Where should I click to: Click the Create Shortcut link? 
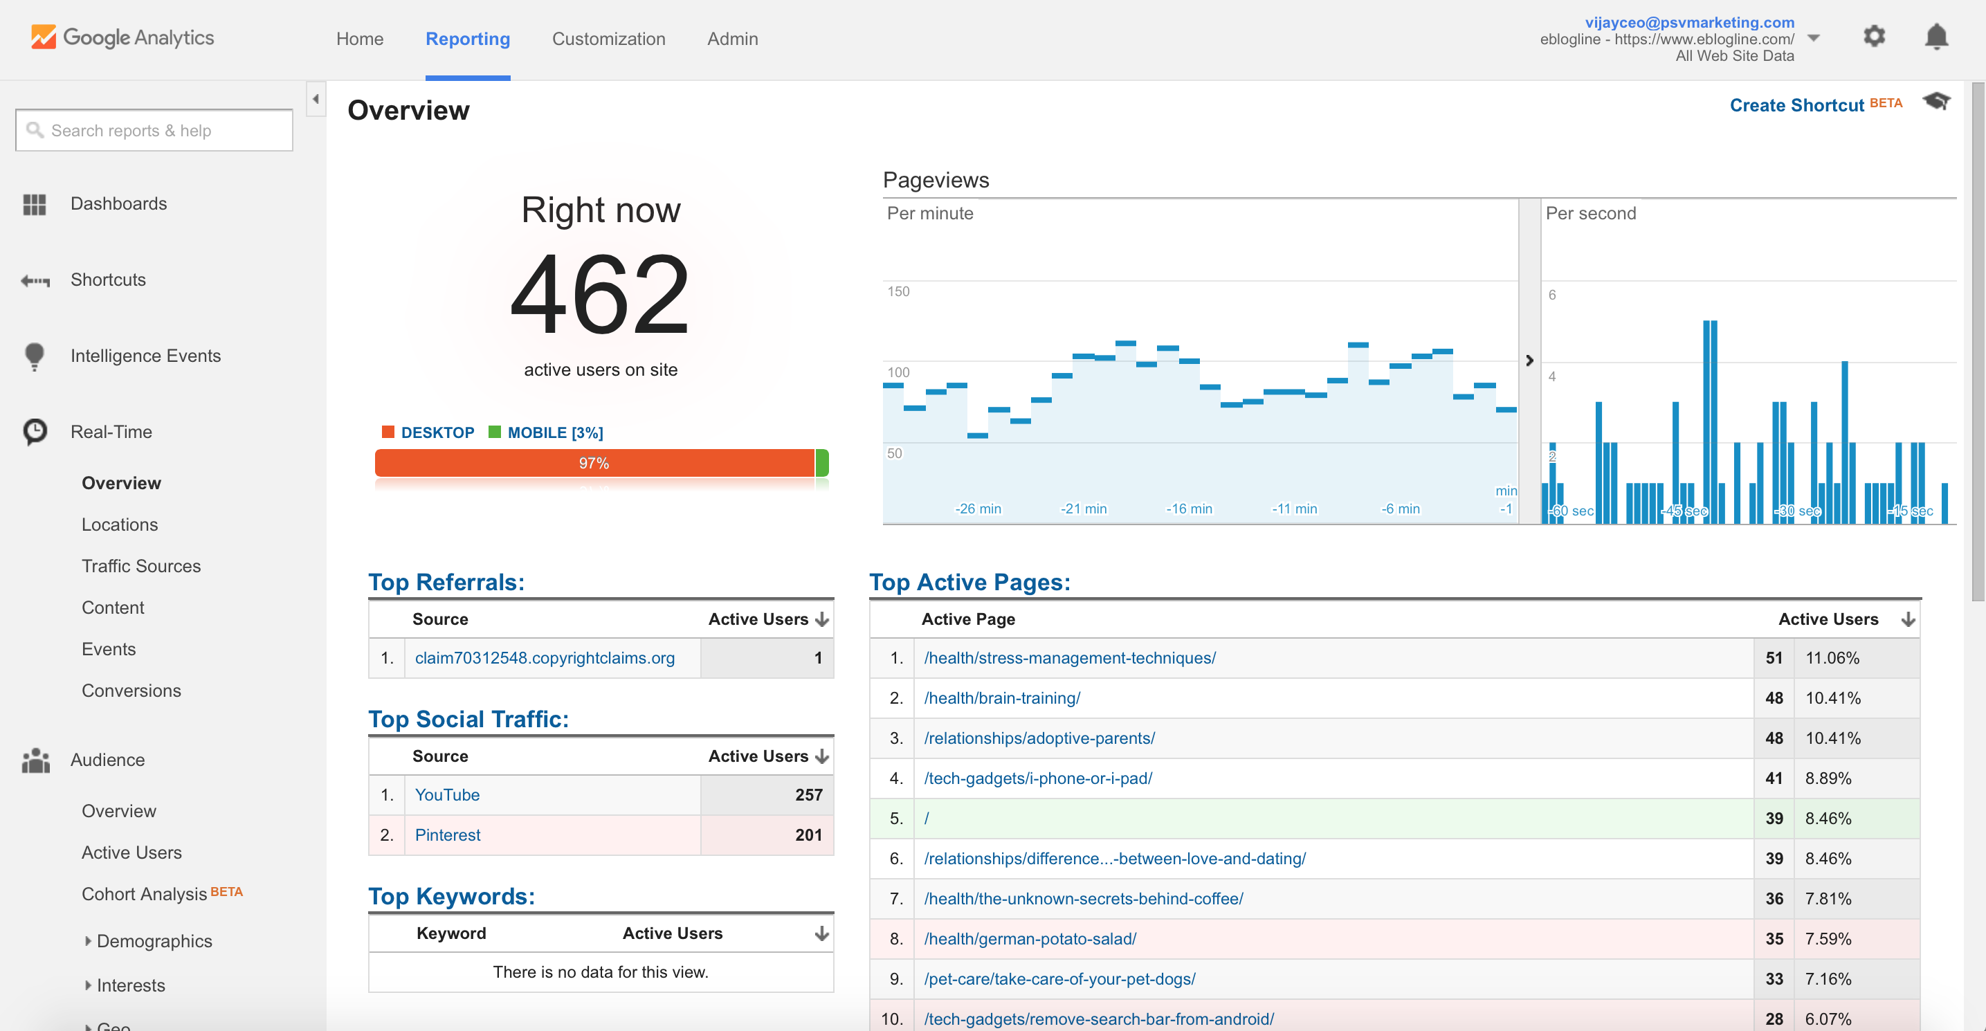[1796, 105]
